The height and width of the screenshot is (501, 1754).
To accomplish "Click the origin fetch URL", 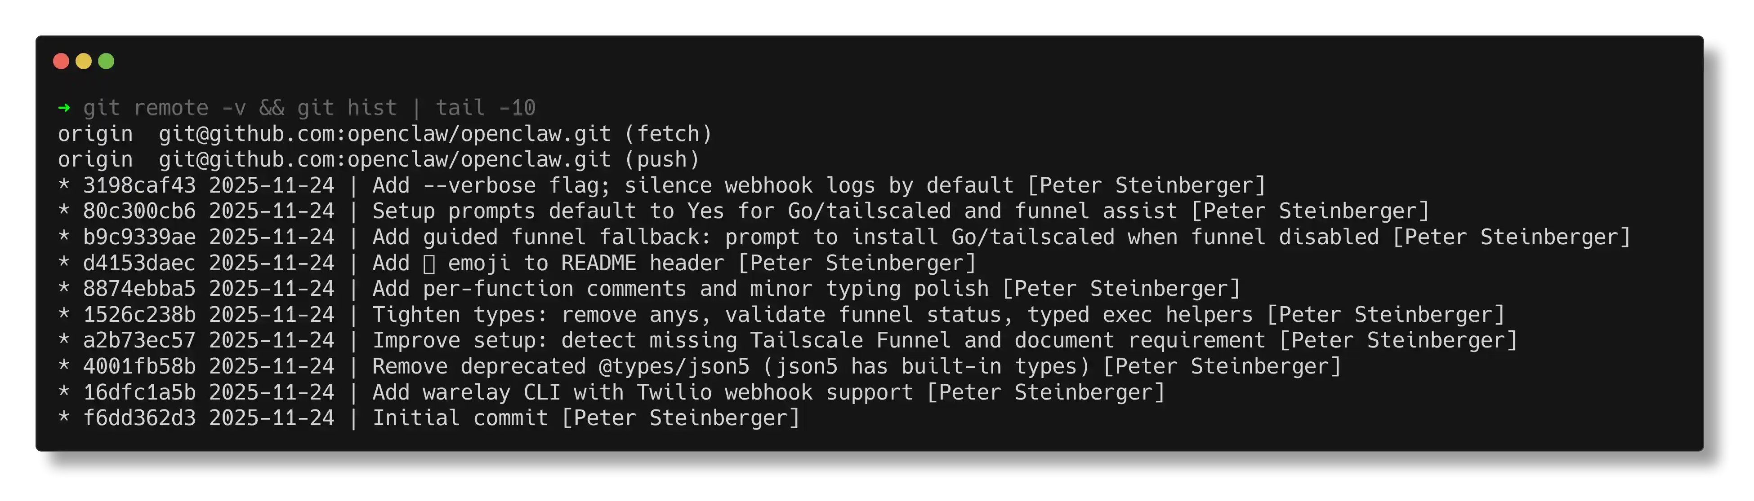I will 384,134.
